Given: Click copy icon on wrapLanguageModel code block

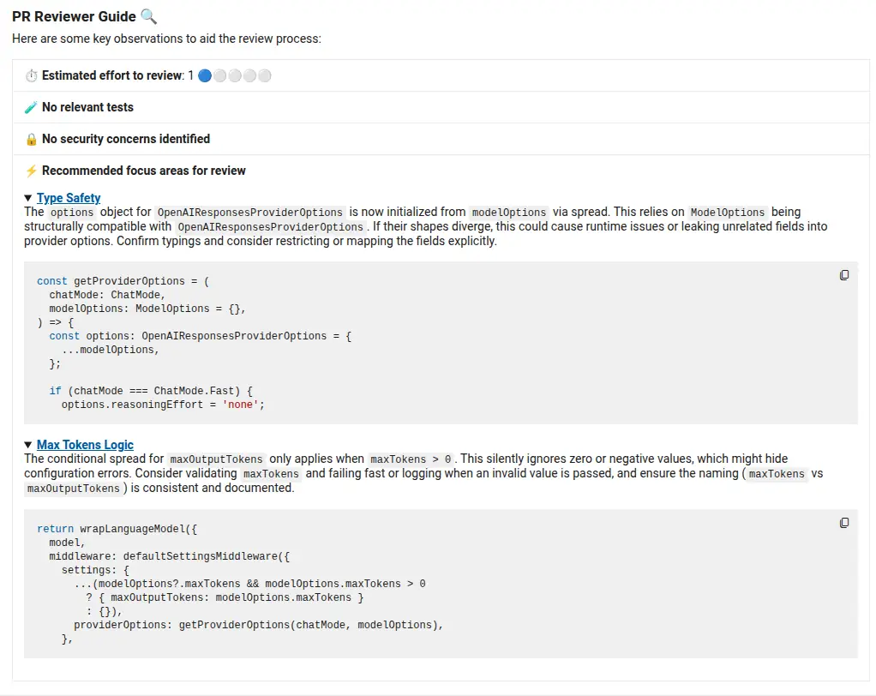Looking at the screenshot, I should (844, 523).
